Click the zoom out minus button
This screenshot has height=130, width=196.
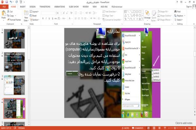tap(169, 128)
